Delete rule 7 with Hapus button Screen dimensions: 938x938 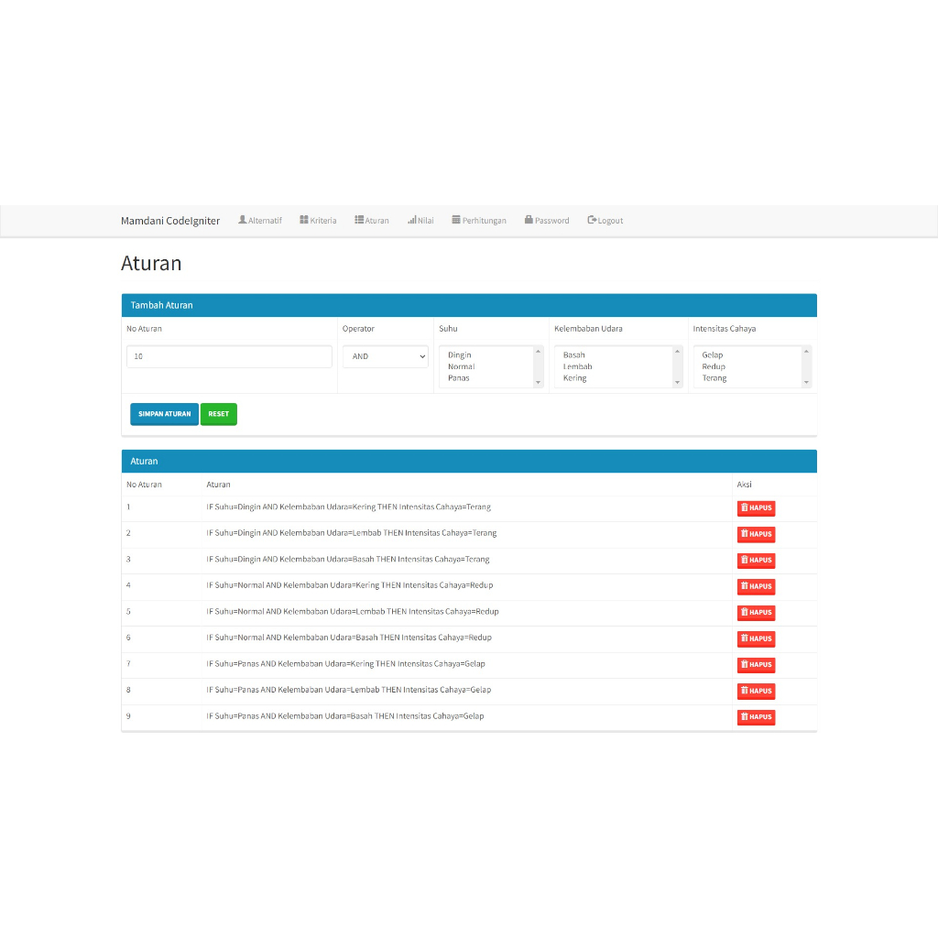click(756, 665)
